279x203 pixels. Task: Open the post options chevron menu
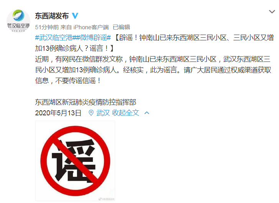point(272,12)
